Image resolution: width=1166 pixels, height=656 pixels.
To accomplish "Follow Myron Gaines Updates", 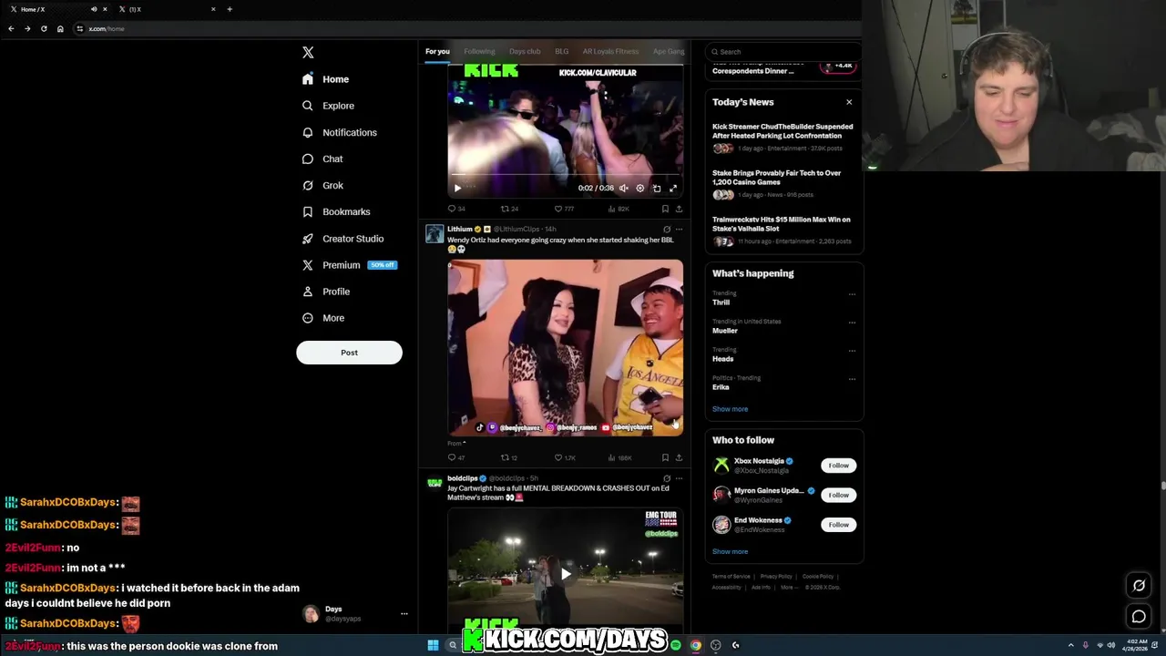I will [838, 495].
